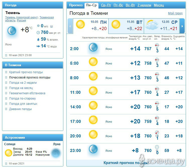Click the new moon icon in Астрономия
Image resolution: width=189 pixels, height=168 pixels.
pyautogui.click(x=56, y=153)
